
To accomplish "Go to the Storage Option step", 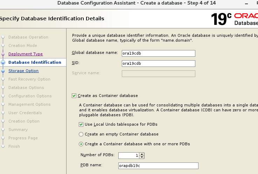I will pyautogui.click(x=23, y=71).
